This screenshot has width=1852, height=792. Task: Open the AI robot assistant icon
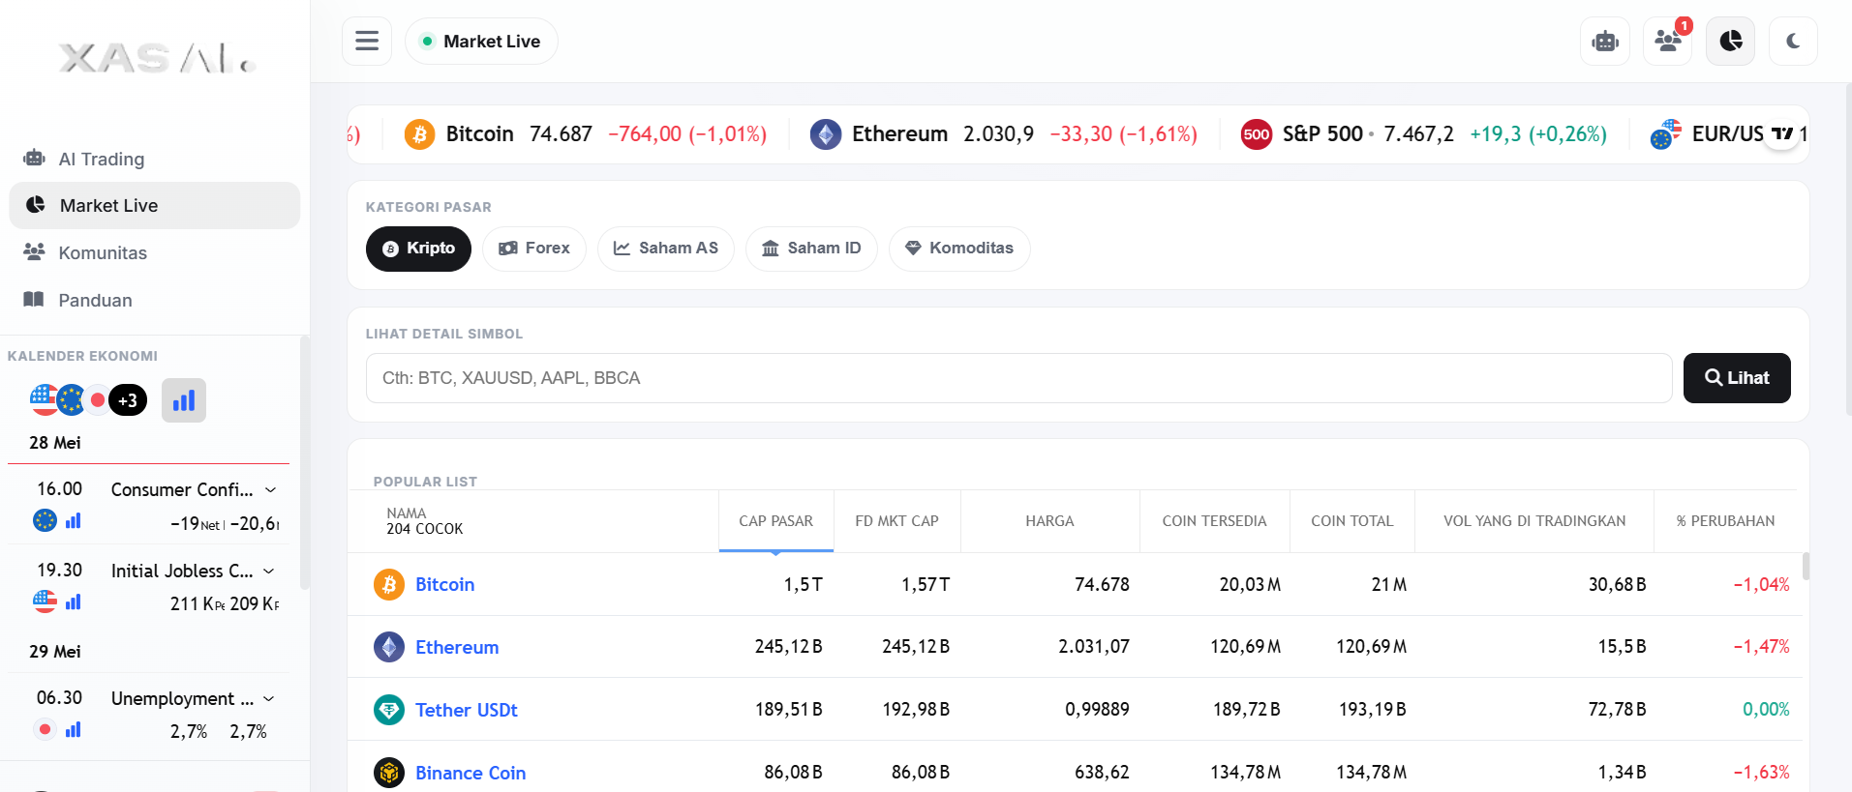tap(1605, 41)
